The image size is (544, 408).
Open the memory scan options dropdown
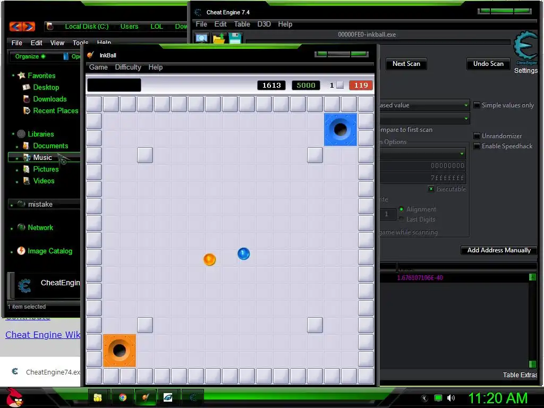tap(462, 154)
